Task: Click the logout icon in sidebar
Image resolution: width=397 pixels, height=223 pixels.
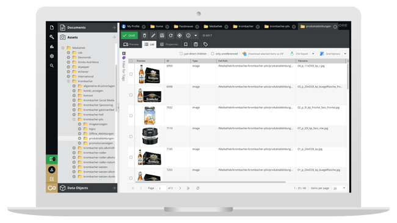Action: click(52, 179)
